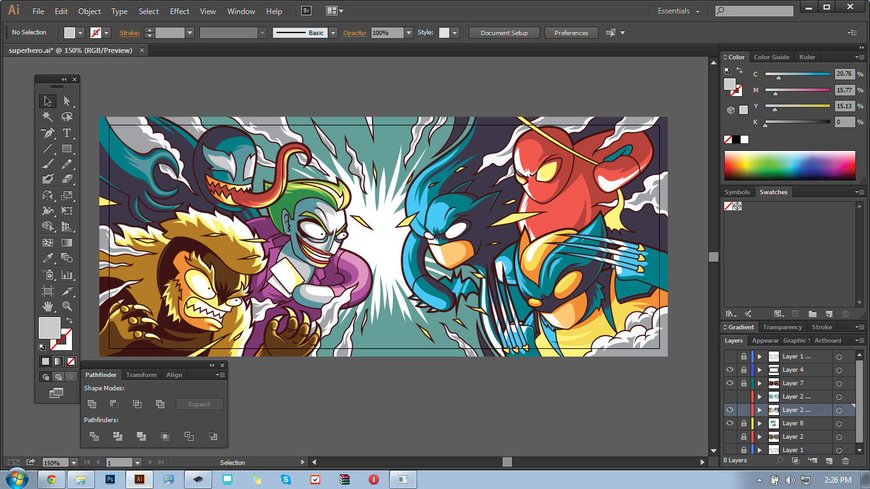Activate the Zoom tool magnifier
The width and height of the screenshot is (870, 489).
click(67, 306)
